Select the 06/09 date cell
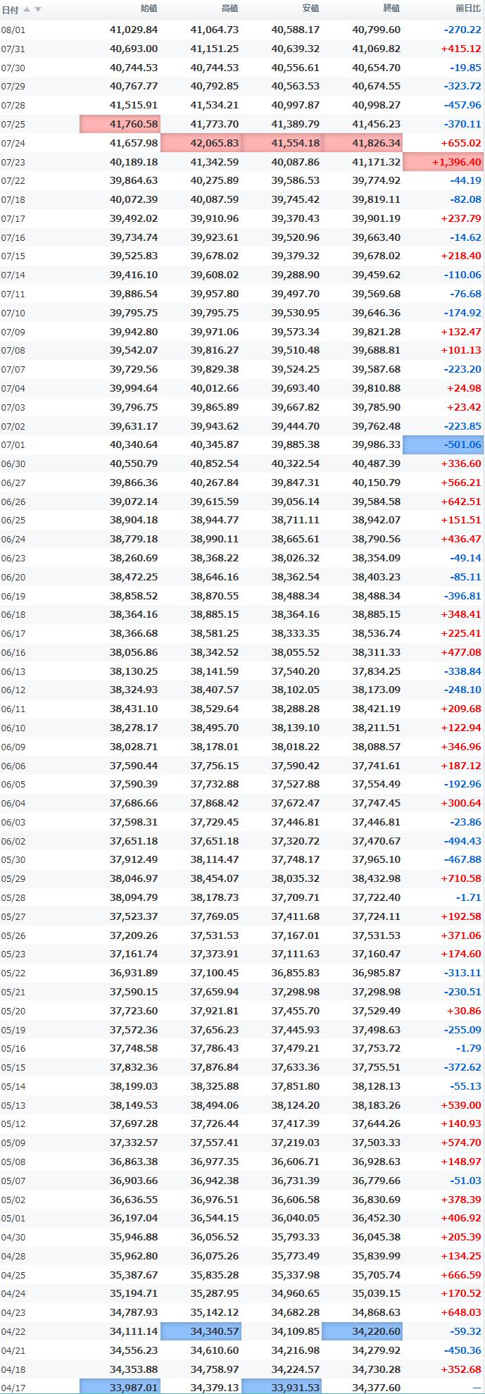This screenshot has height=1394, width=485. pyautogui.click(x=13, y=747)
